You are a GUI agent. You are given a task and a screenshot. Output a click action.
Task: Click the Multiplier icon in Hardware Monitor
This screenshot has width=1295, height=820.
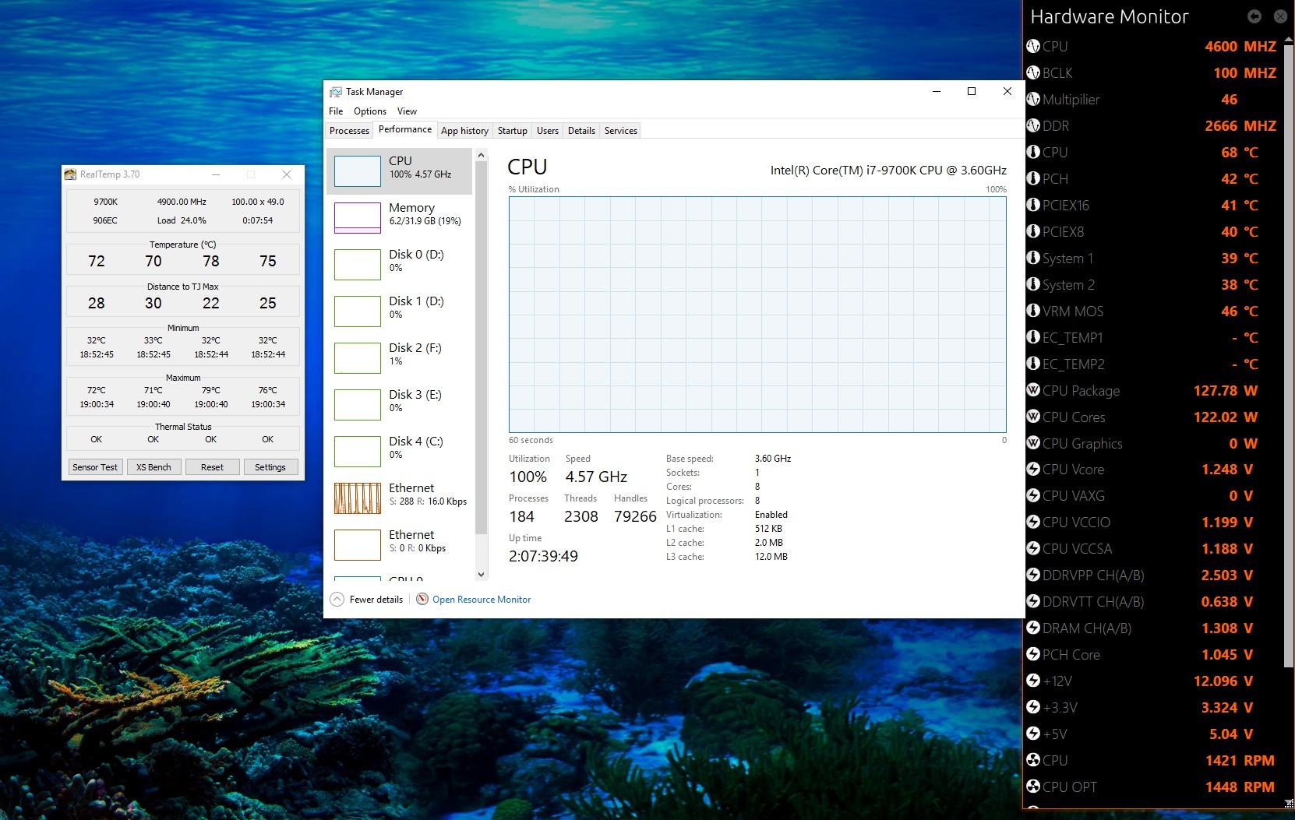pos(1033,100)
